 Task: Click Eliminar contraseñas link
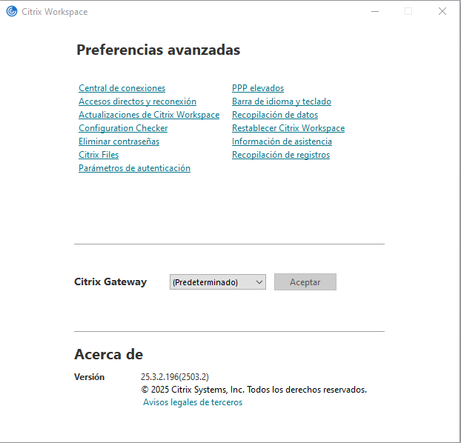[x=119, y=141]
